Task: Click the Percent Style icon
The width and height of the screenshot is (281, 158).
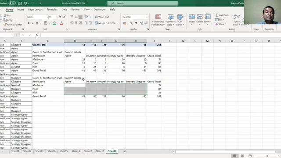Action: [x=132, y=23]
